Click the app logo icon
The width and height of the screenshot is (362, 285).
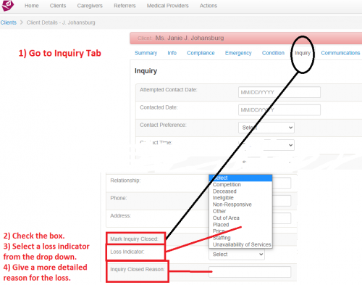coord(7,5)
